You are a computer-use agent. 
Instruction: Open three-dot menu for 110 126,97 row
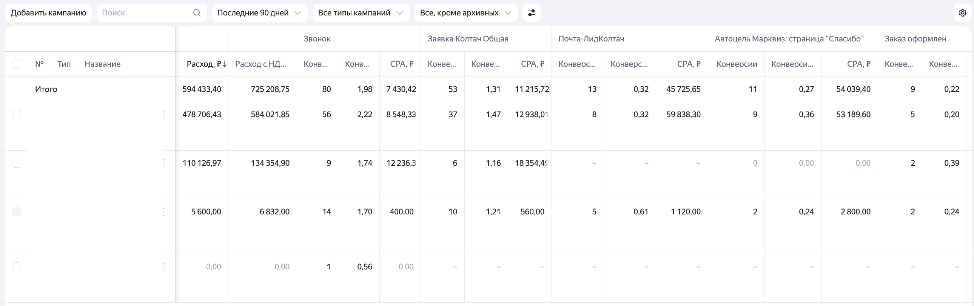click(x=163, y=163)
